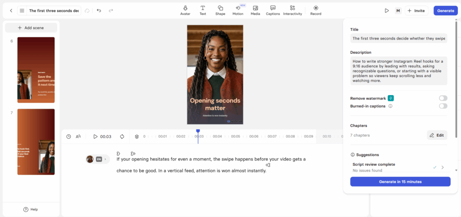Open the Shape tool

(220, 10)
